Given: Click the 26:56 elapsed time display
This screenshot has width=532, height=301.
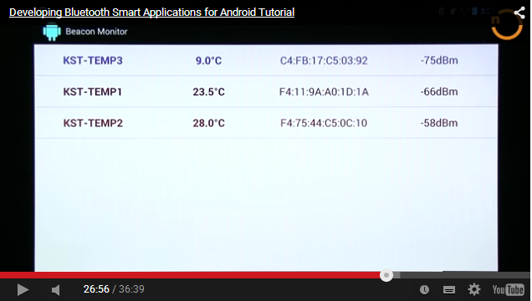Looking at the screenshot, I should click(x=96, y=289).
